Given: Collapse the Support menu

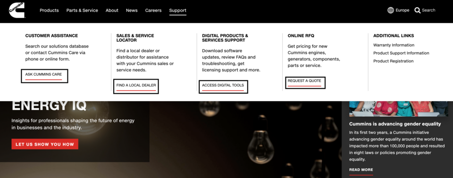Looking at the screenshot, I should click(178, 10).
